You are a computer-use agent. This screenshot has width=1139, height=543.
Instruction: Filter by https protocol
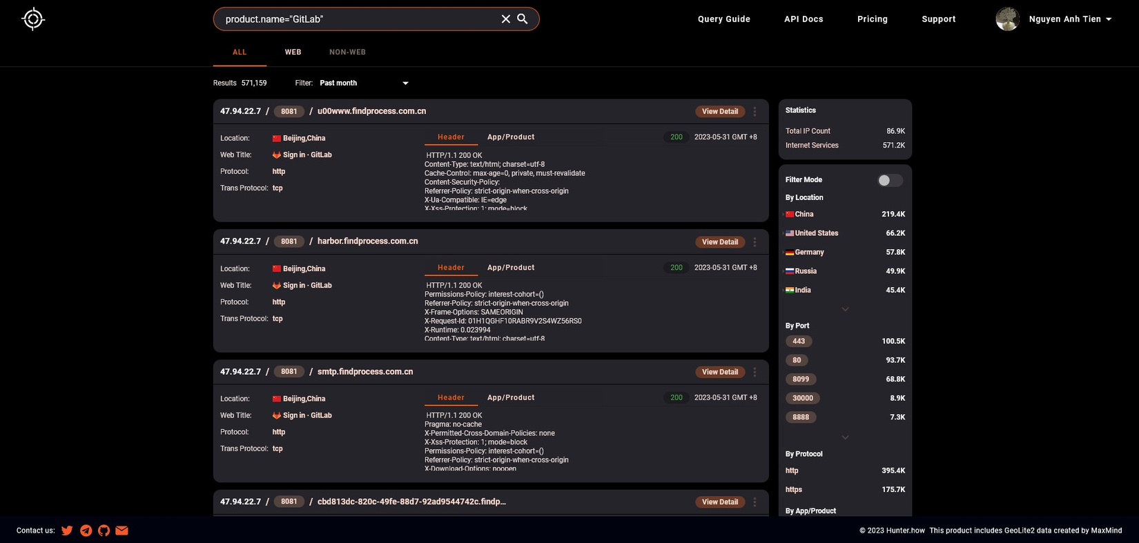coord(794,490)
